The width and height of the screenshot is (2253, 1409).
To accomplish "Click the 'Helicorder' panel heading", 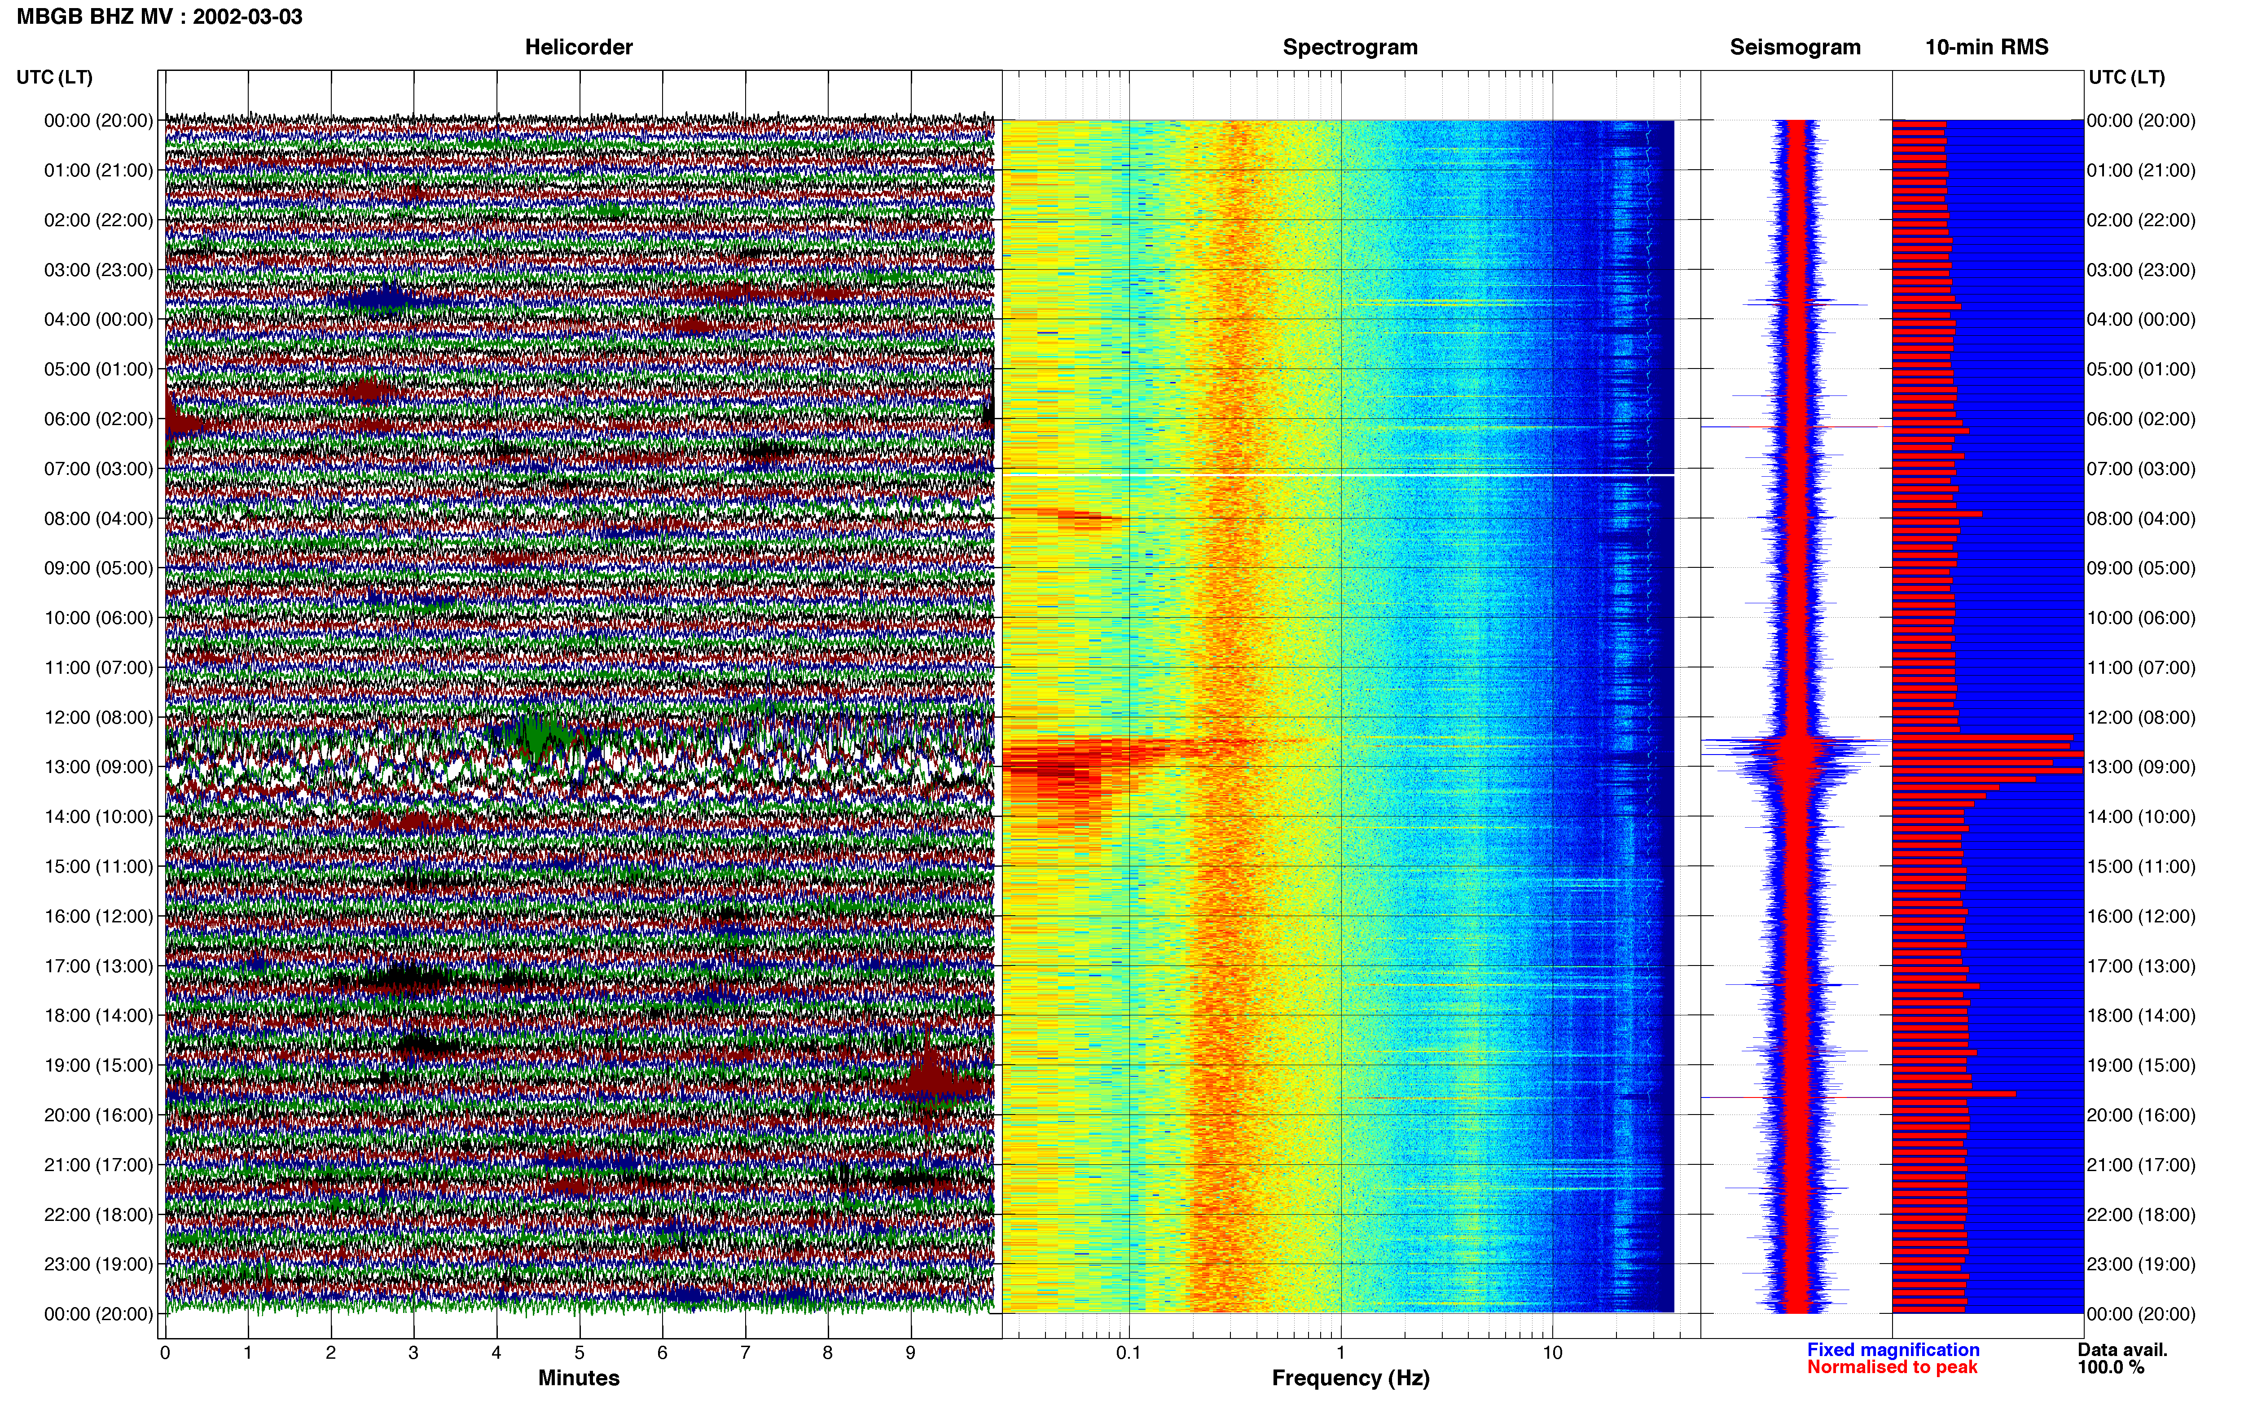I will tap(579, 47).
